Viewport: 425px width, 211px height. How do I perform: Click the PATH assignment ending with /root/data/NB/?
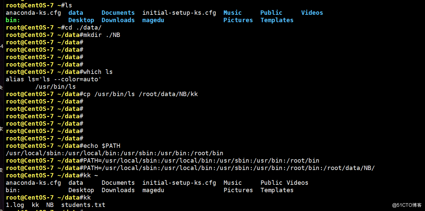(x=229, y=168)
